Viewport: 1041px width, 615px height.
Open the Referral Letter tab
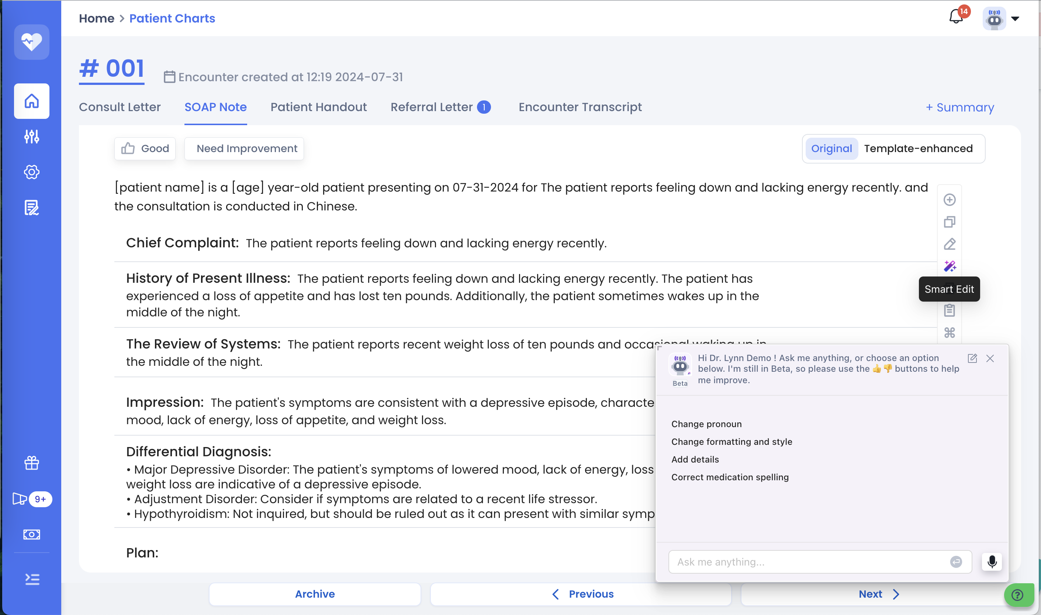431,107
